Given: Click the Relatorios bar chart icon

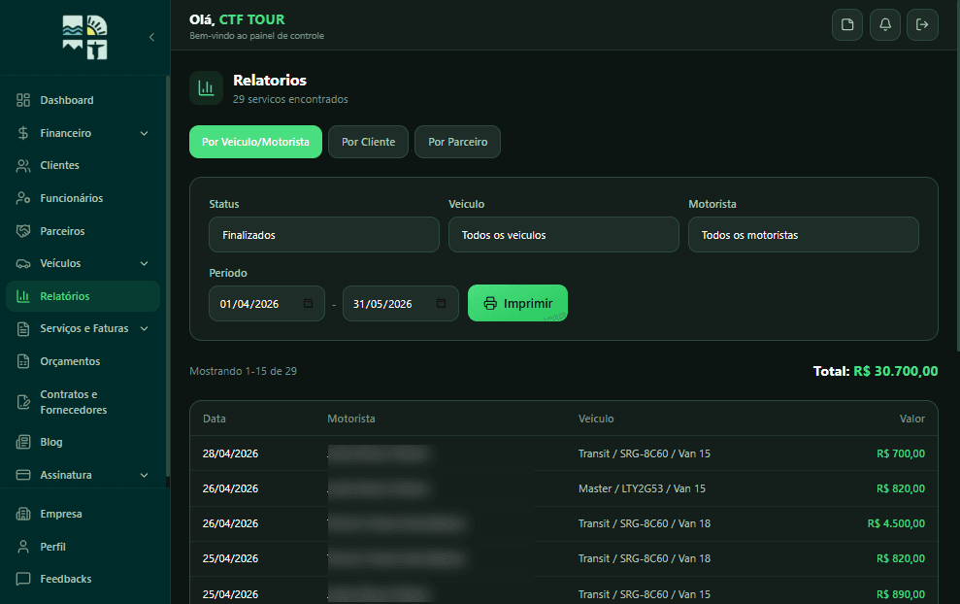Looking at the screenshot, I should (x=207, y=88).
